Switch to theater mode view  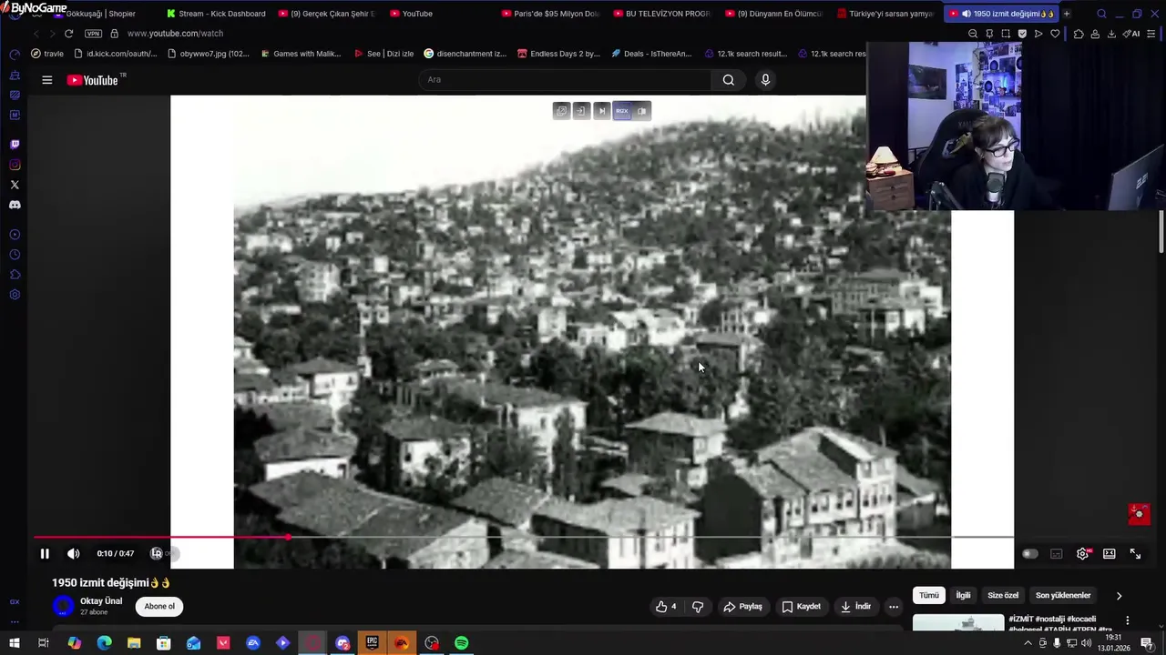(x=1109, y=553)
